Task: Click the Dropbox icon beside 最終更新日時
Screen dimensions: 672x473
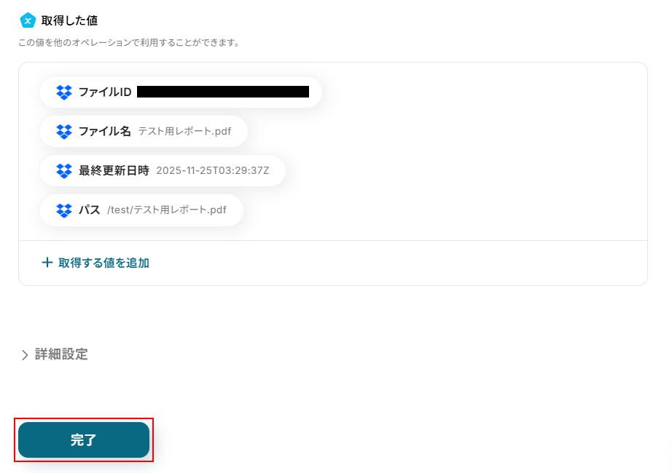Action: 64,171
